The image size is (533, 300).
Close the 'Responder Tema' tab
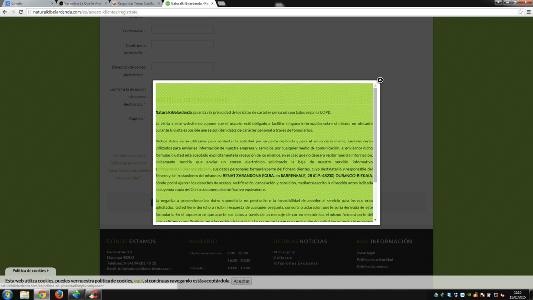159,3
